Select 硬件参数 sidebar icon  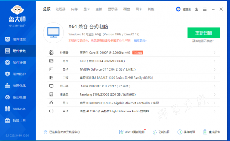coord(7,51)
